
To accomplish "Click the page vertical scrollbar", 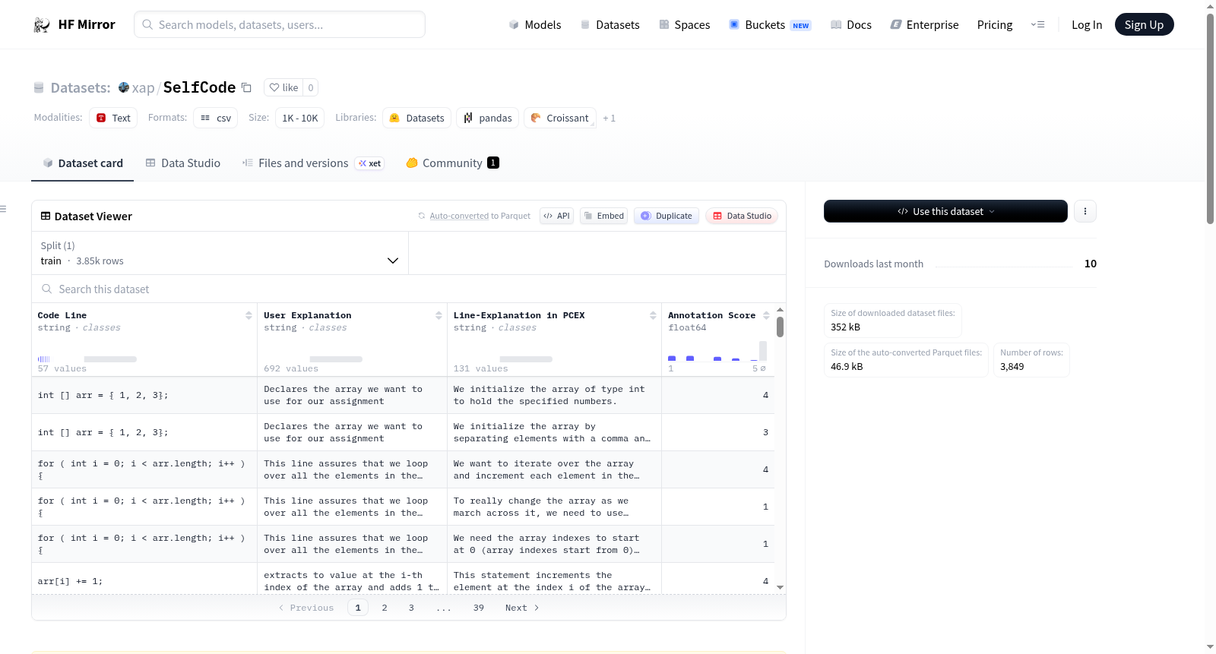I will [x=1210, y=118].
